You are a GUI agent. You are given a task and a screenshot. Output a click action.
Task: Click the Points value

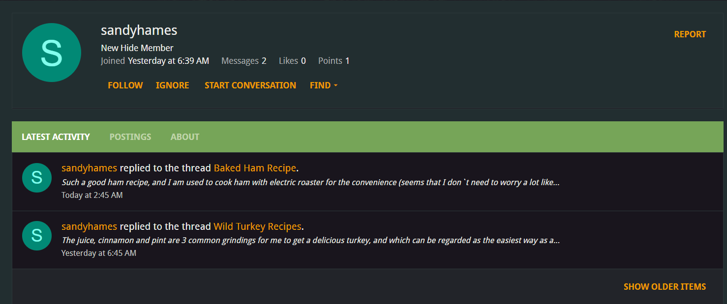347,61
